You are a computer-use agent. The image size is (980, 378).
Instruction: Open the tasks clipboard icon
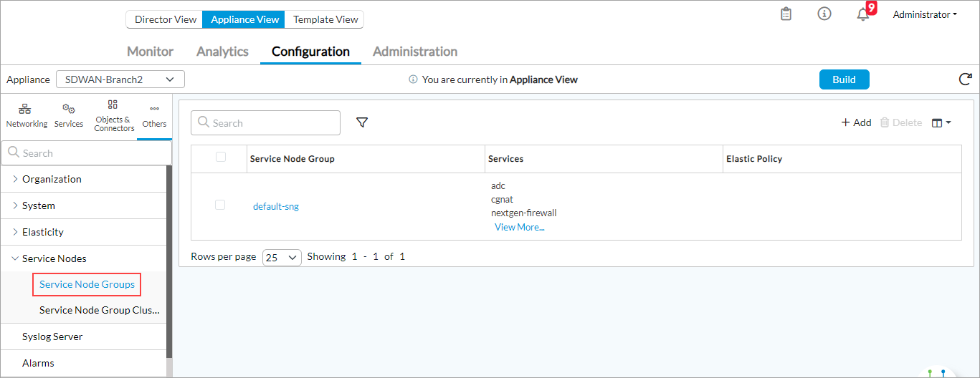click(786, 14)
